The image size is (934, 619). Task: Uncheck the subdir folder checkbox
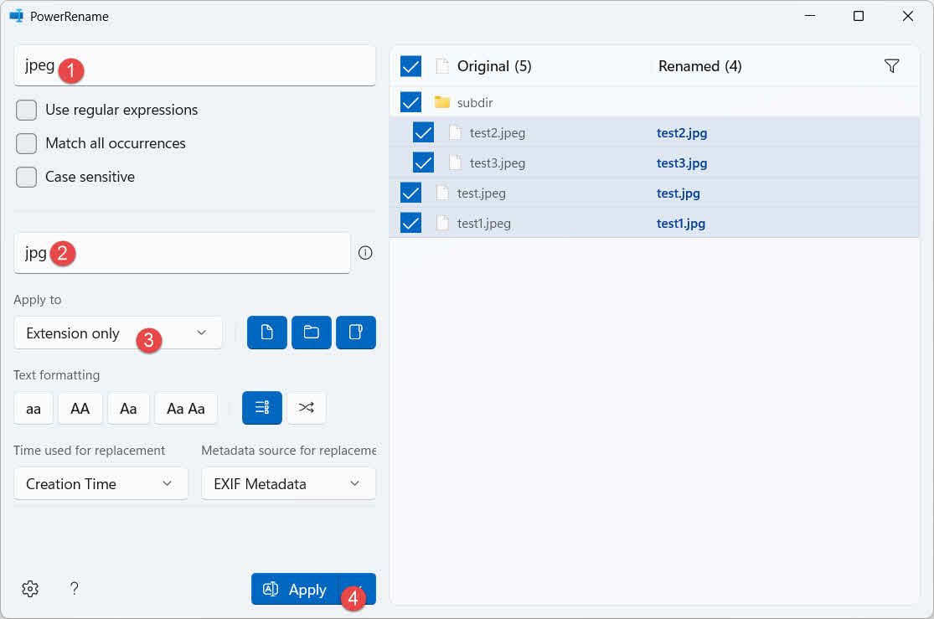411,102
